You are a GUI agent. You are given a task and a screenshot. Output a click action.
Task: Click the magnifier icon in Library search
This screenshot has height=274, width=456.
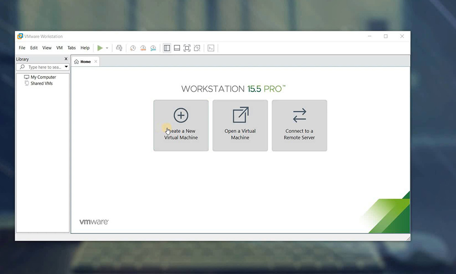22,67
